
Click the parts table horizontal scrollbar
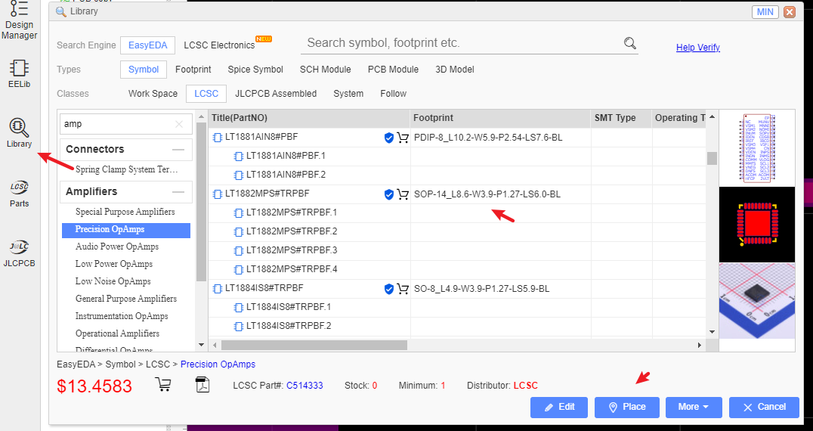(x=314, y=345)
